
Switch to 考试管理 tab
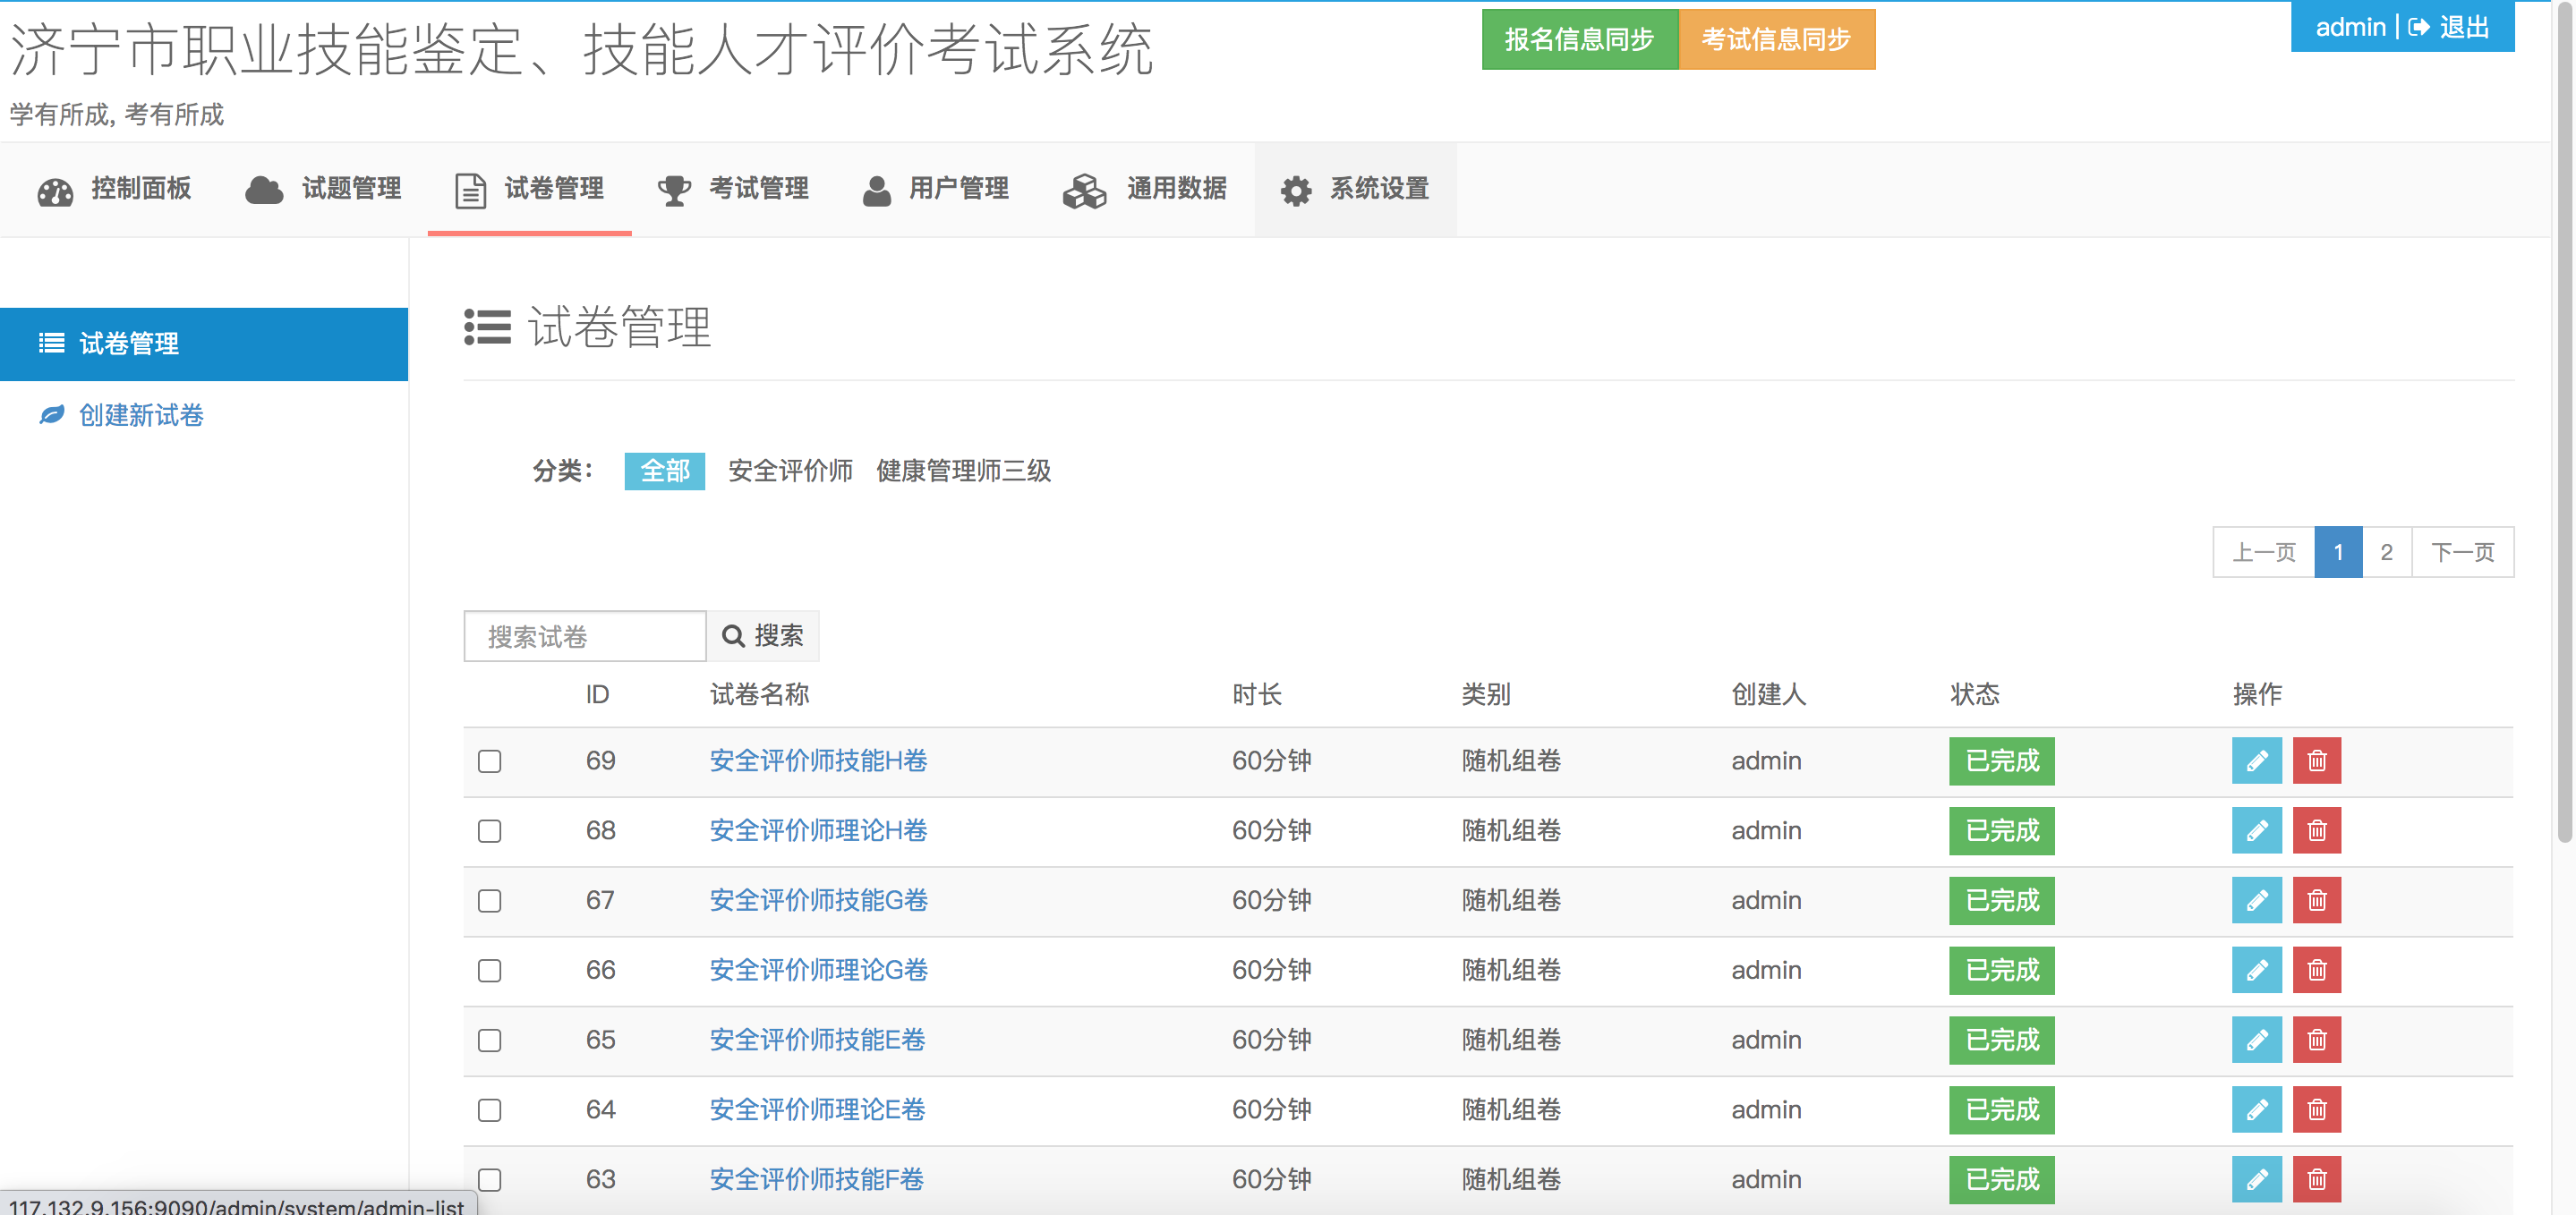[x=733, y=189]
